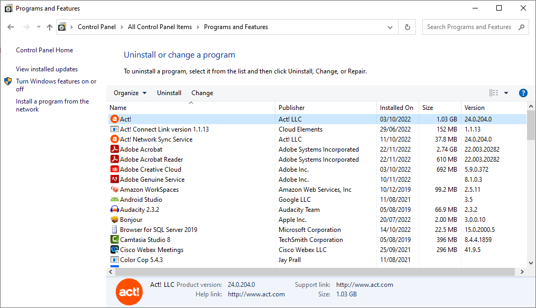Select the Android Studio icon

point(115,200)
